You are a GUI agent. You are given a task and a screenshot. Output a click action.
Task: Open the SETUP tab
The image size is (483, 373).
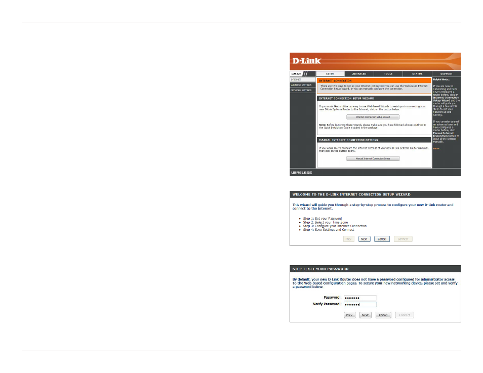pos(330,74)
